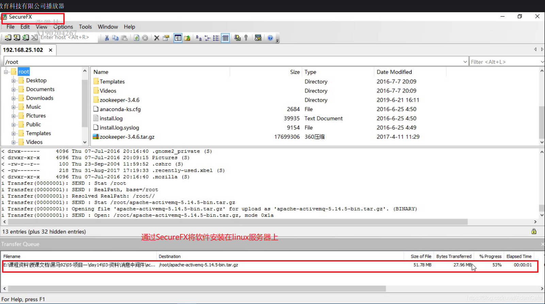The height and width of the screenshot is (304, 545).
Task: Select the root folder in tree
Action: tap(24, 71)
